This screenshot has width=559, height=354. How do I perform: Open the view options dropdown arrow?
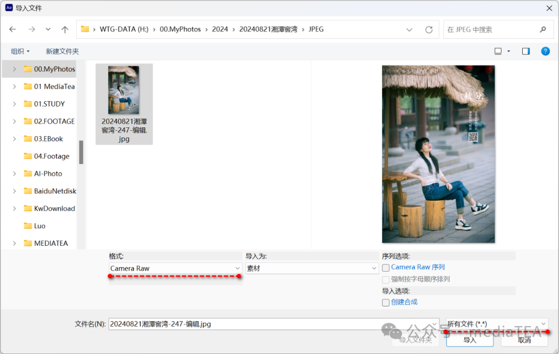509,51
